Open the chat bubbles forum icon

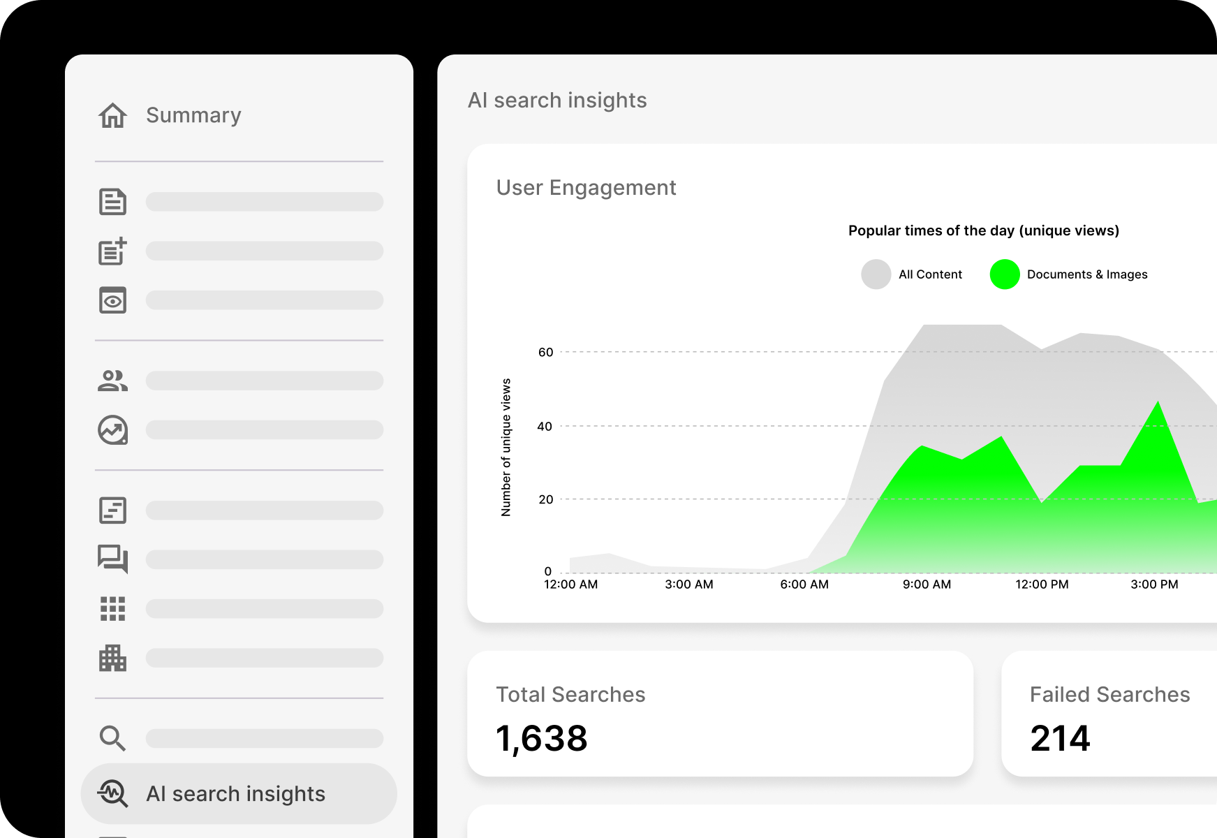pyautogui.click(x=112, y=559)
